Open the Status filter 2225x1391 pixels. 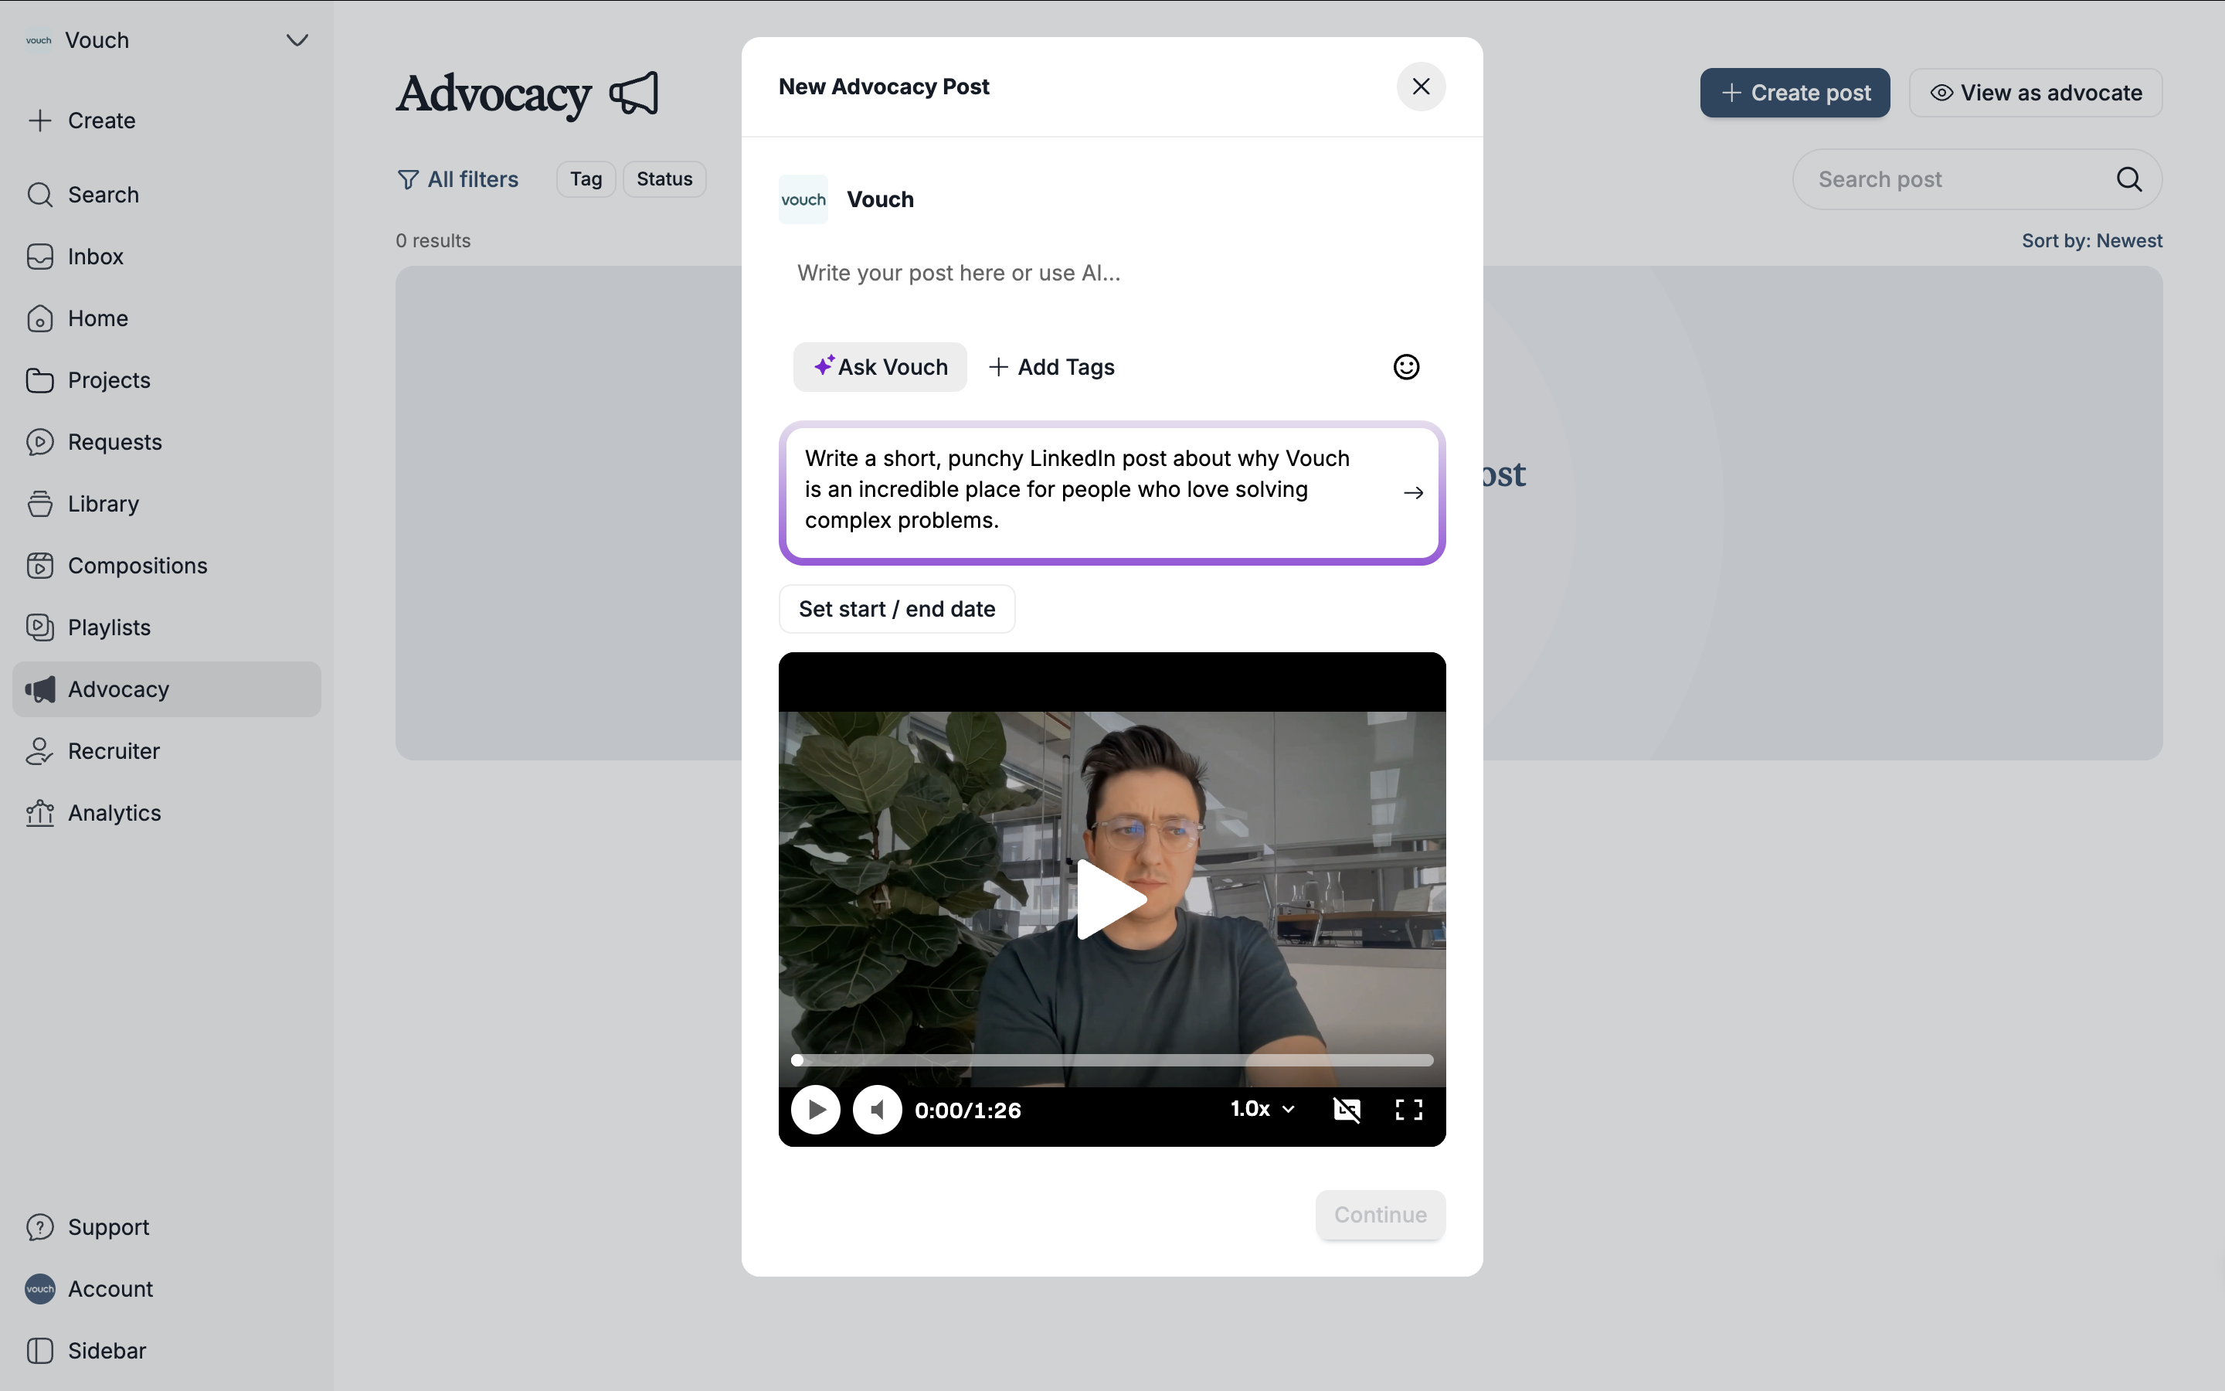click(x=664, y=179)
